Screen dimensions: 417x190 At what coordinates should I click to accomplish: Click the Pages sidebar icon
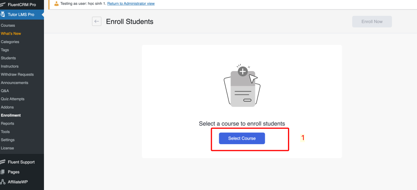[x=3, y=172]
